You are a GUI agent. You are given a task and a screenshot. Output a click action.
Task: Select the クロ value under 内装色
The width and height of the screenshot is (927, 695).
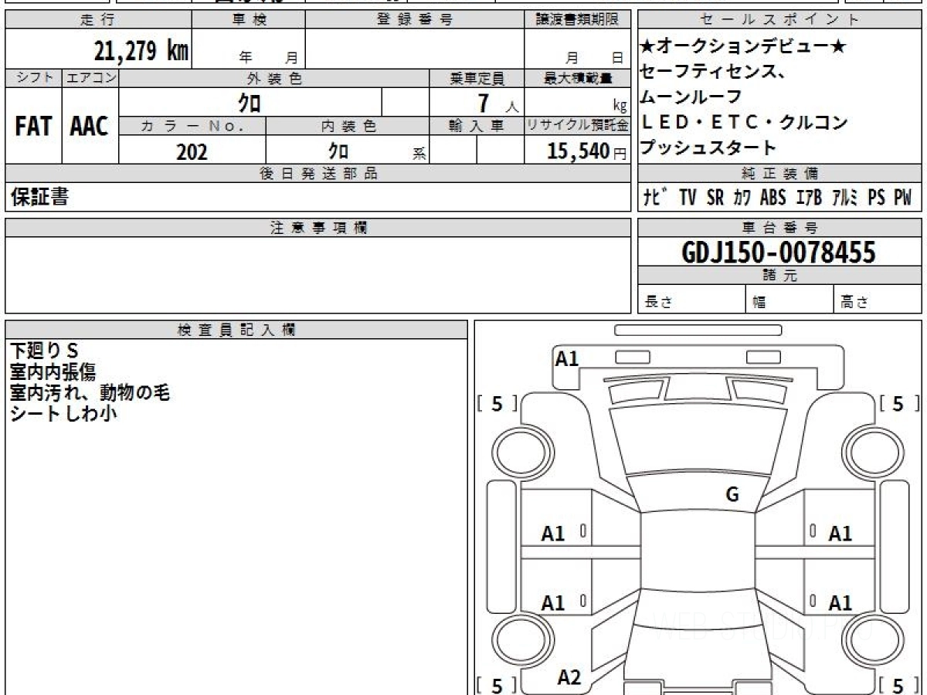338,151
